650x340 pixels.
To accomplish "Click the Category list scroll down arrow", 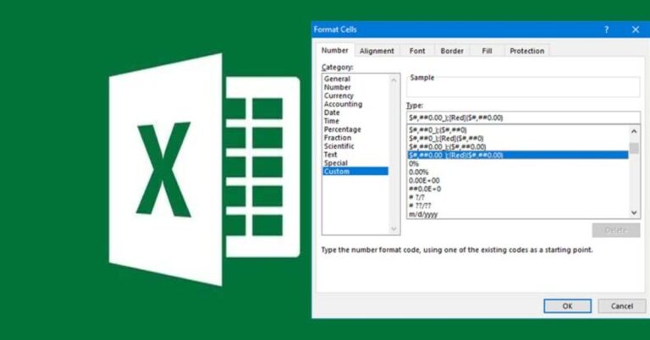I will tap(394, 228).
